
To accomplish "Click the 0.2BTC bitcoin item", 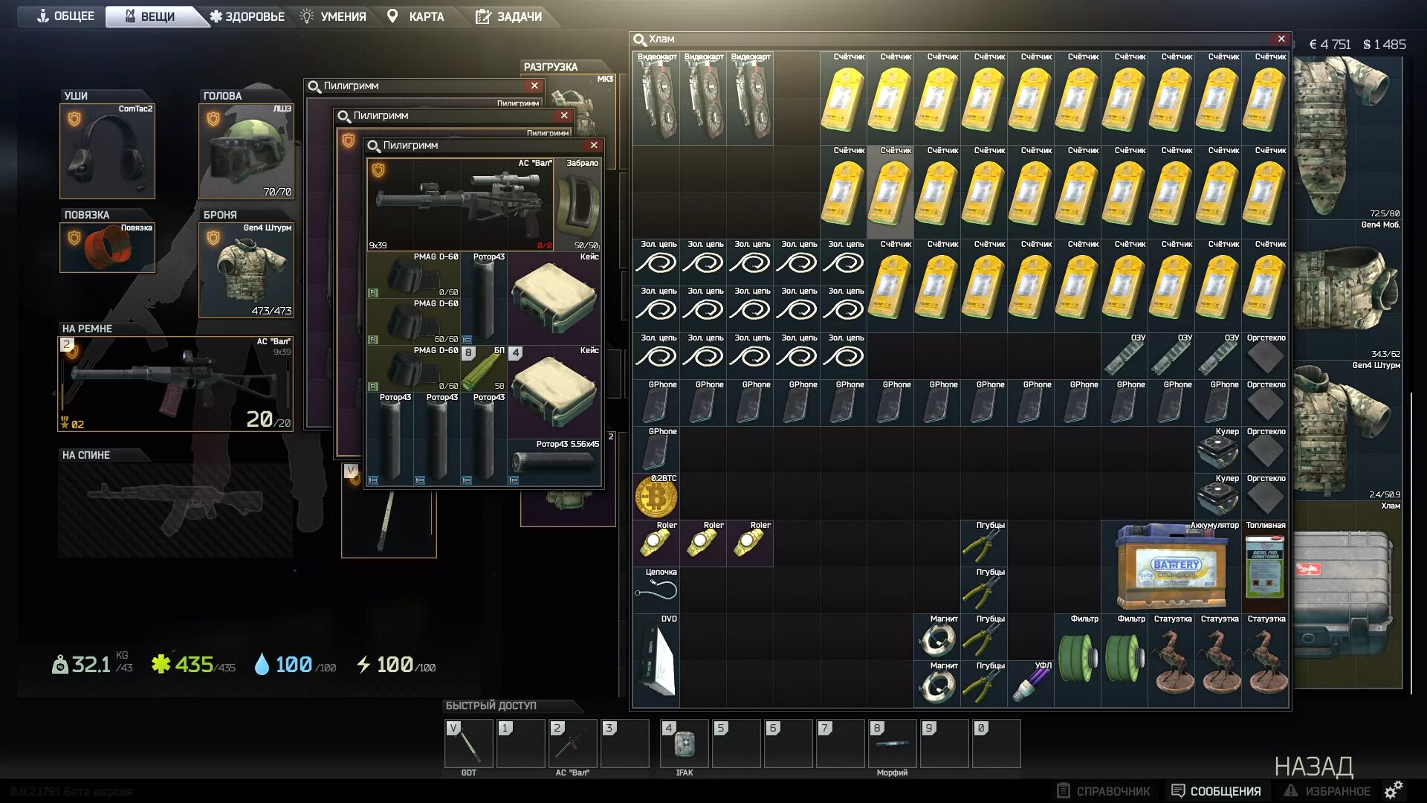I will coord(656,497).
